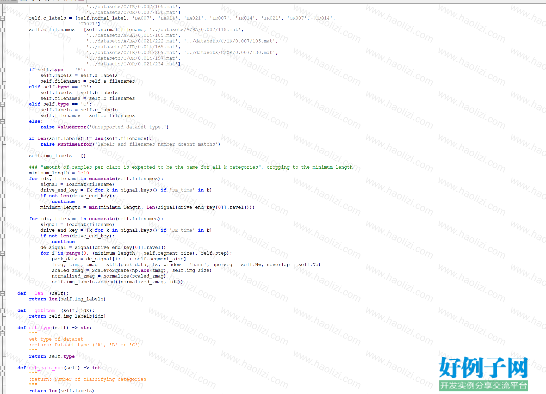Viewport: 546px width, 394px height.
Task: Collapse the else: block fold marker
Action: pyautogui.click(x=2, y=121)
